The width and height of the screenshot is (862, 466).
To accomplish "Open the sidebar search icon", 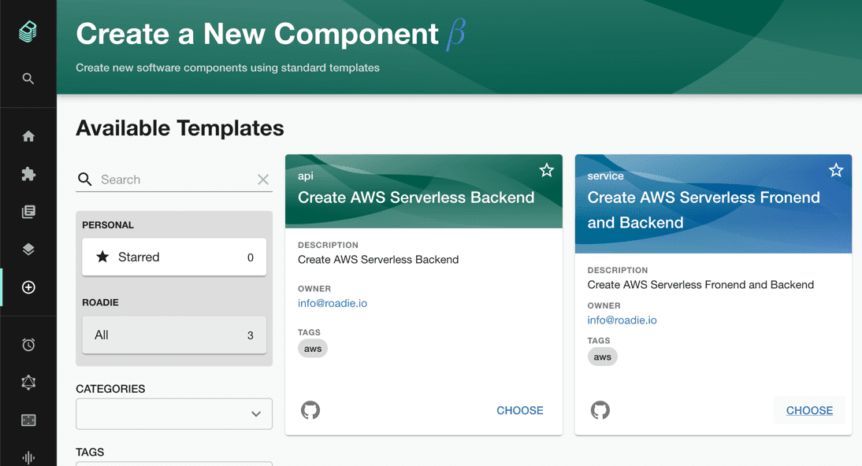I will [x=28, y=79].
